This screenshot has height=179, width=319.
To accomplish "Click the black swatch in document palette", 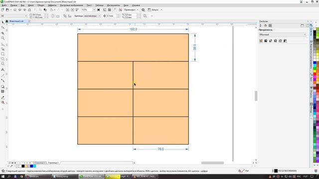I will pyautogui.click(x=23, y=166).
